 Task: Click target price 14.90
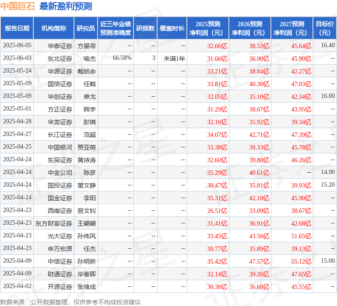[x=328, y=172]
